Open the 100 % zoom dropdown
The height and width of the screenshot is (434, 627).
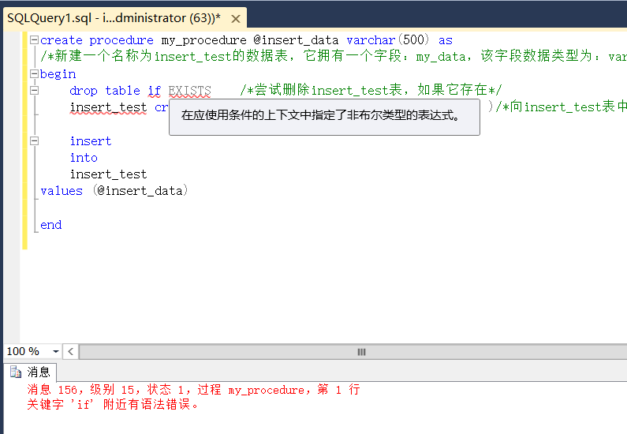(x=55, y=352)
